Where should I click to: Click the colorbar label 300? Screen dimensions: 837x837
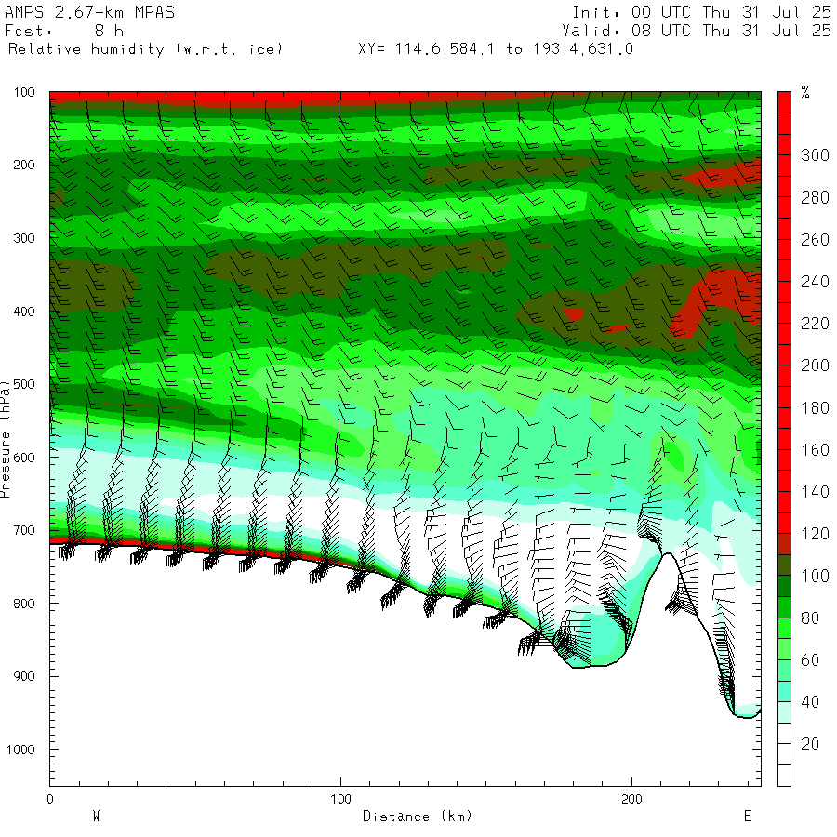(x=815, y=155)
